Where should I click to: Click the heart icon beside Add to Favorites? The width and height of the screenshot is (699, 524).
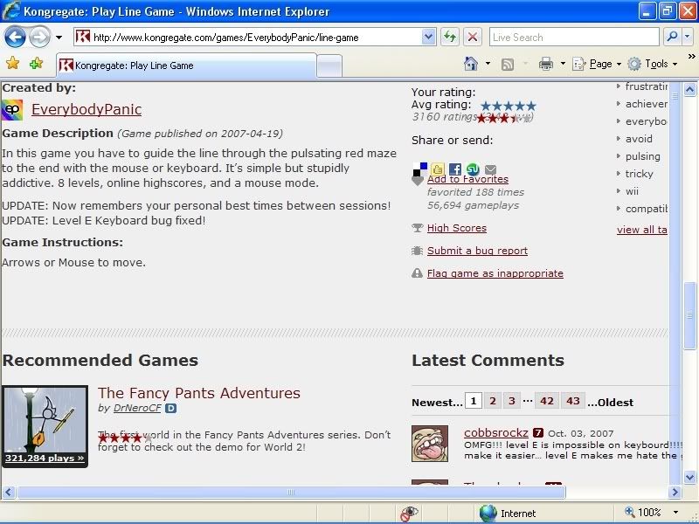point(418,181)
